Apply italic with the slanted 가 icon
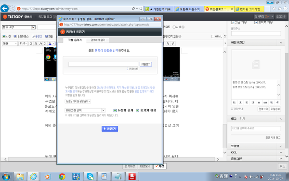289x181 pixels. [40, 43]
